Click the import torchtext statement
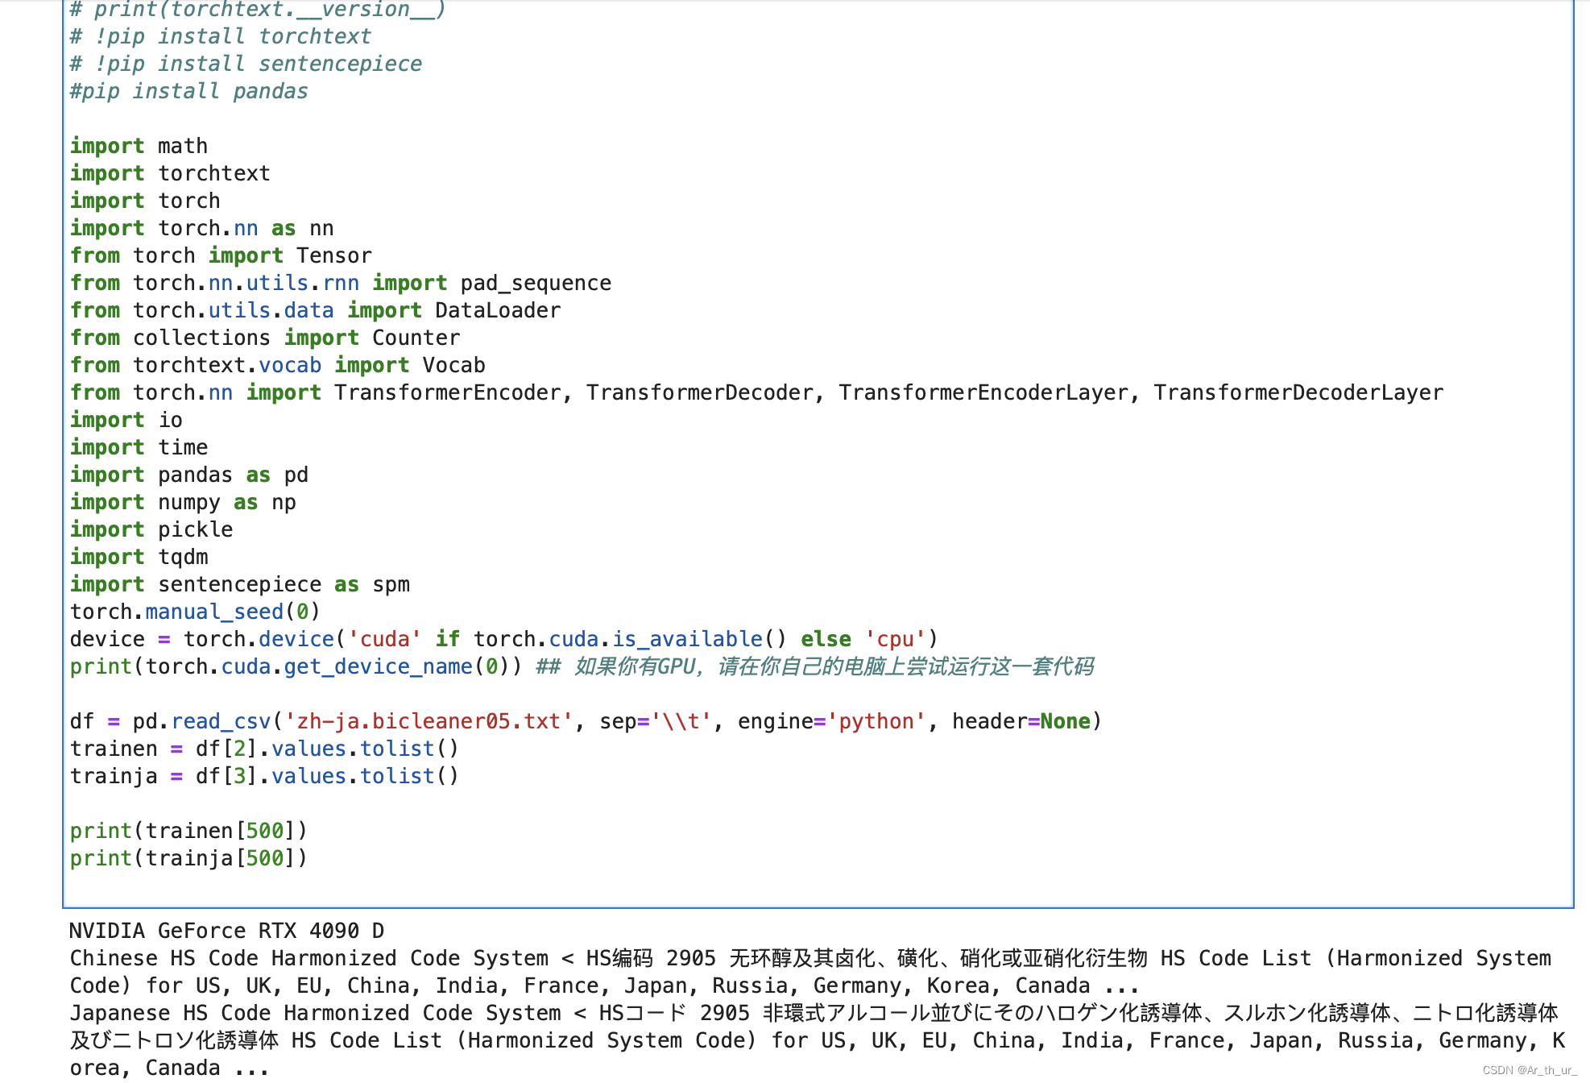This screenshot has width=1590, height=1083. pos(169,172)
